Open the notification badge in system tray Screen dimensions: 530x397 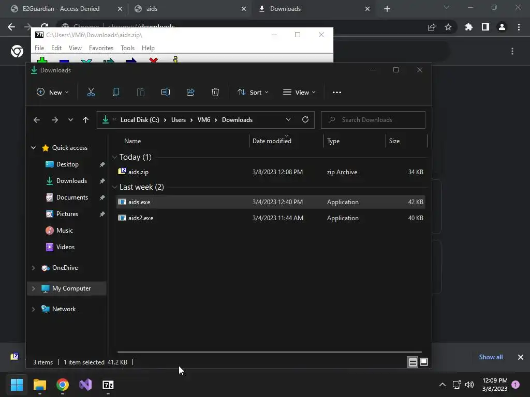point(516,385)
